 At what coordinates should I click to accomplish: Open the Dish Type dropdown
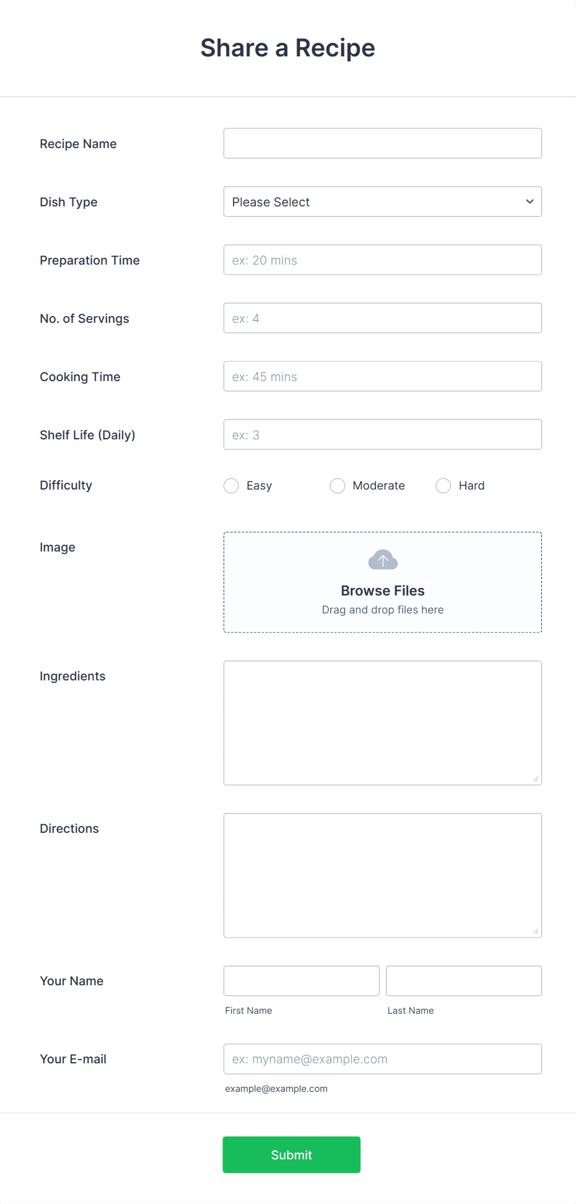coord(382,201)
